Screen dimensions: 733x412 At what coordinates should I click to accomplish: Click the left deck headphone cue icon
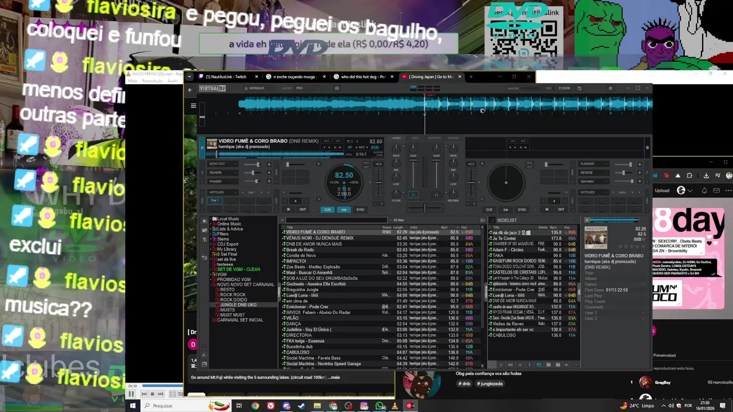pos(413,195)
